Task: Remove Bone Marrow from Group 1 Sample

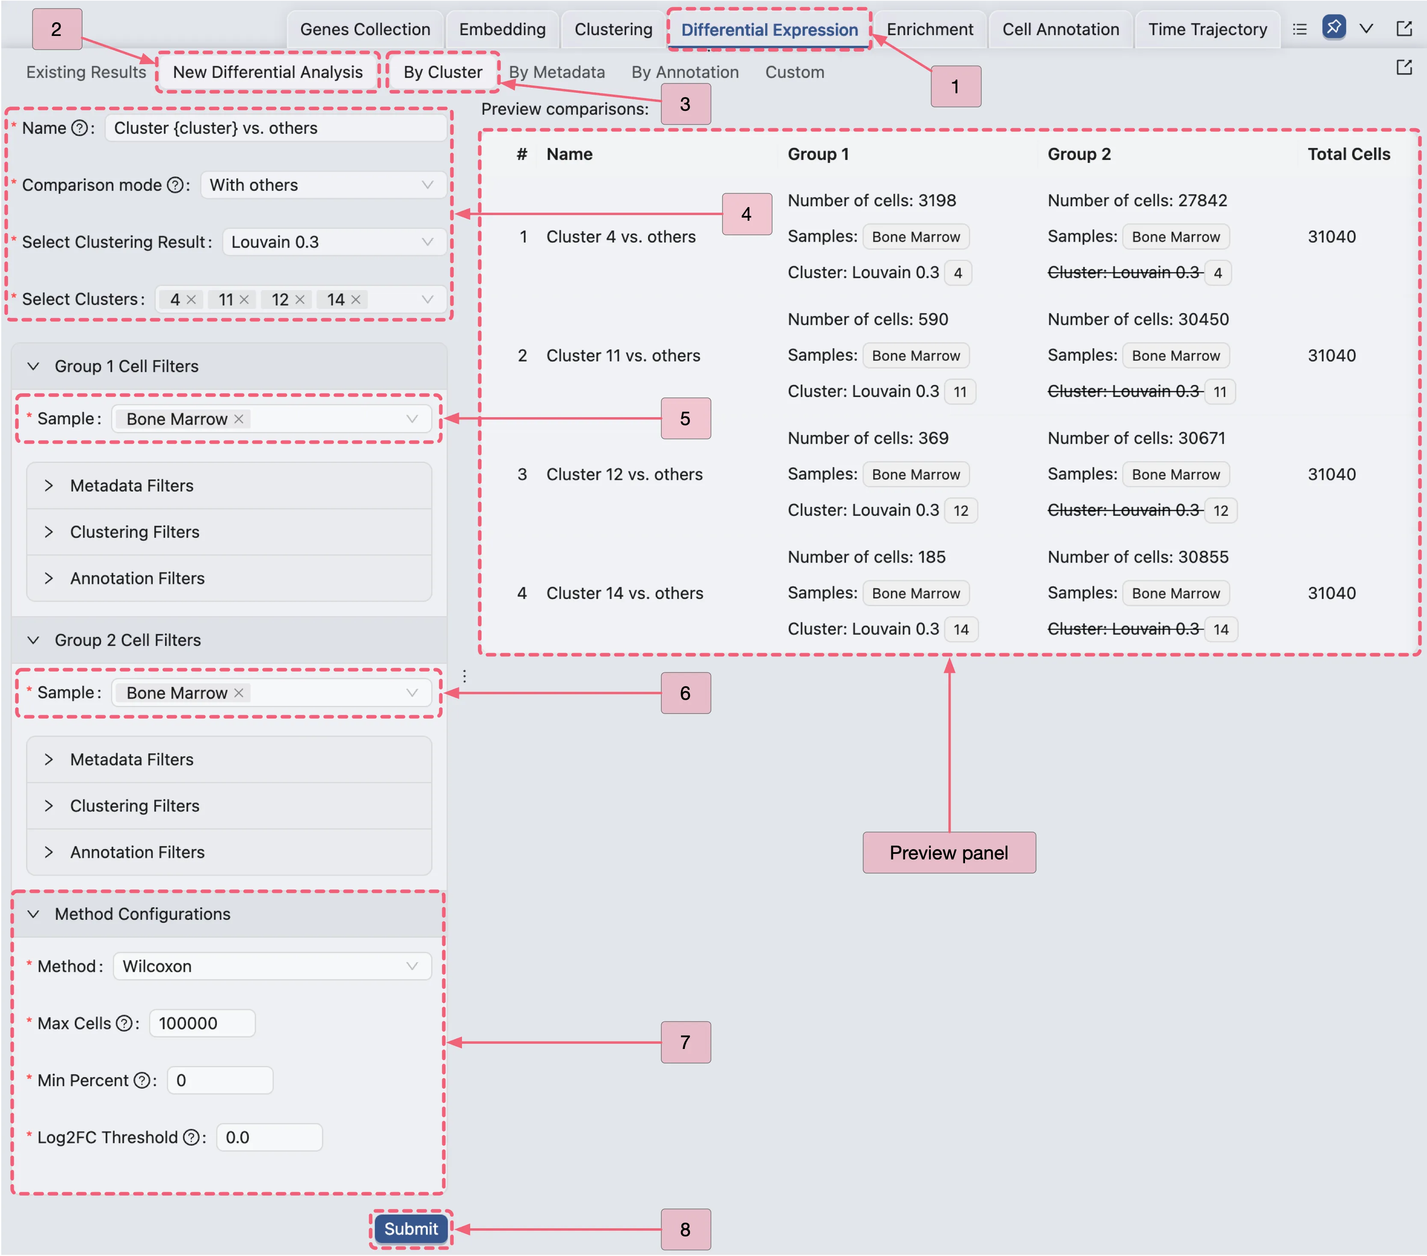Action: pos(238,419)
